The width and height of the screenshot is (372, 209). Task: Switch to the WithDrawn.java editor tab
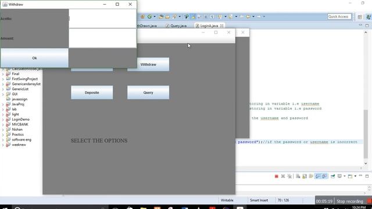pyautogui.click(x=146, y=26)
